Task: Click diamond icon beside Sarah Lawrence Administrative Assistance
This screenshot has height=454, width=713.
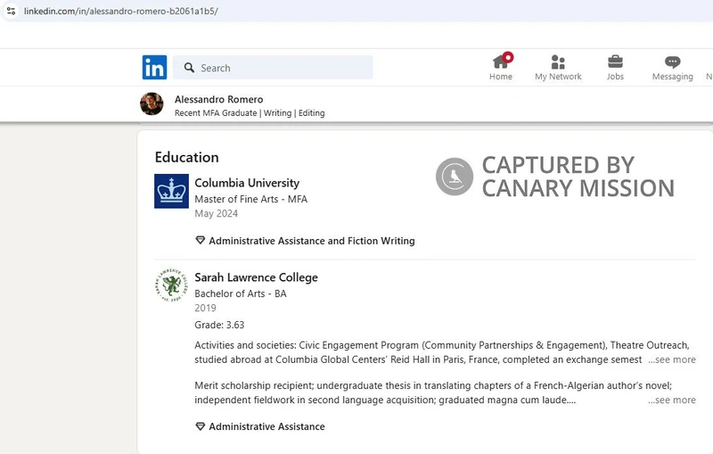Action: point(200,426)
